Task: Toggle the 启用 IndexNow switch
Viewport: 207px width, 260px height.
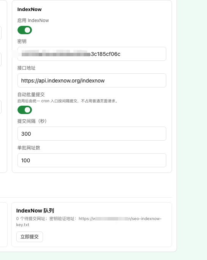Action: click(25, 30)
